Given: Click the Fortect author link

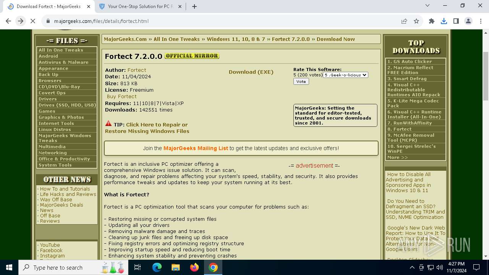Looking at the screenshot, I should coord(137,70).
